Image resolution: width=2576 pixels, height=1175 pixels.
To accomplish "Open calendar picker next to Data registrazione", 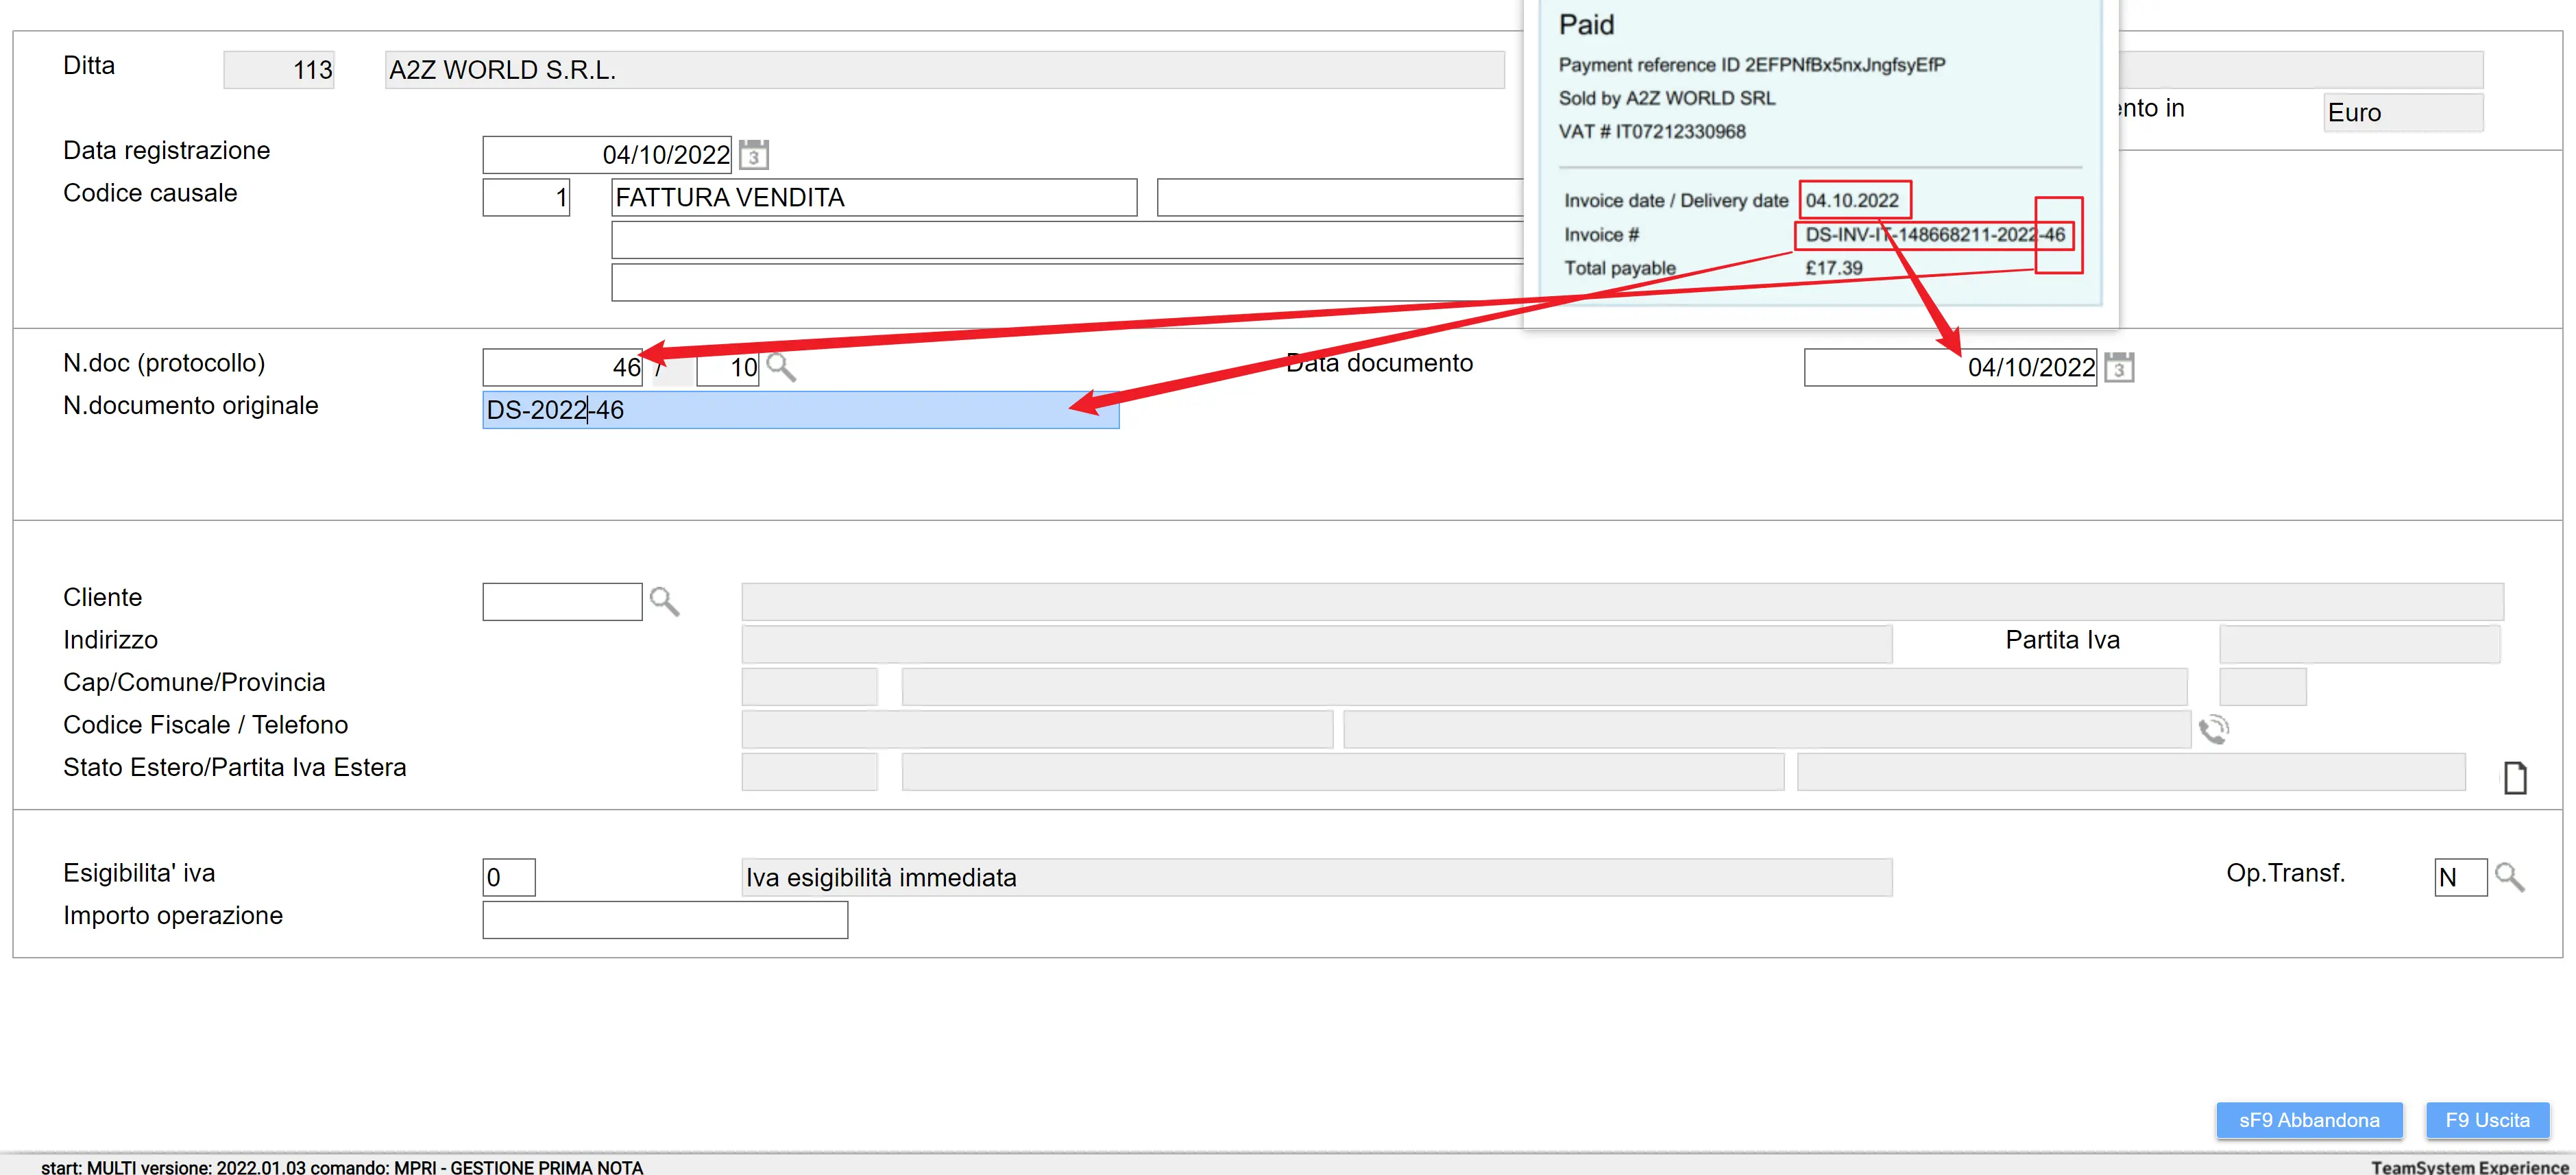I will [x=754, y=155].
